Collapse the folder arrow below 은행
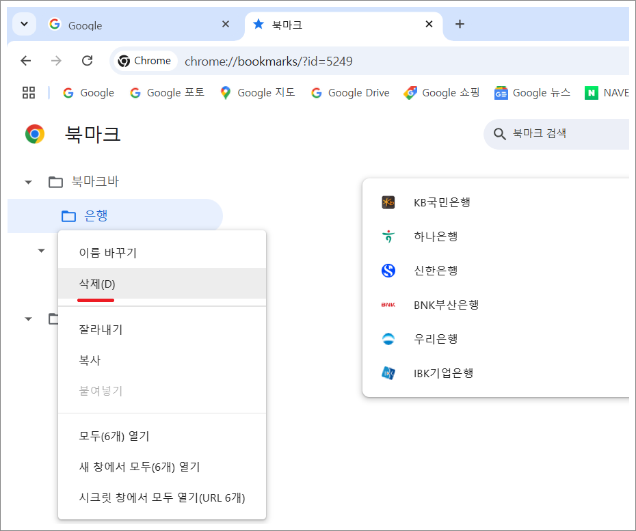 41,251
